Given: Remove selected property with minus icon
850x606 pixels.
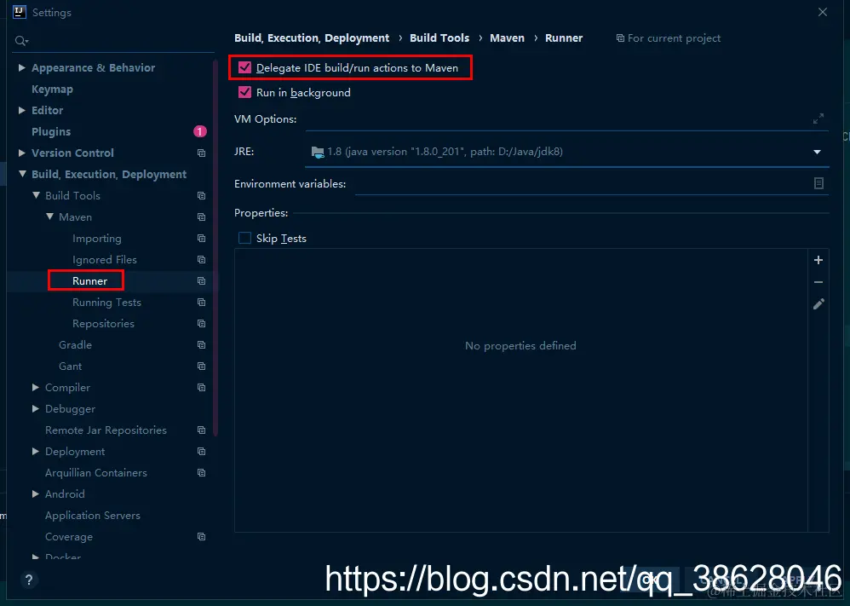Looking at the screenshot, I should (x=818, y=282).
